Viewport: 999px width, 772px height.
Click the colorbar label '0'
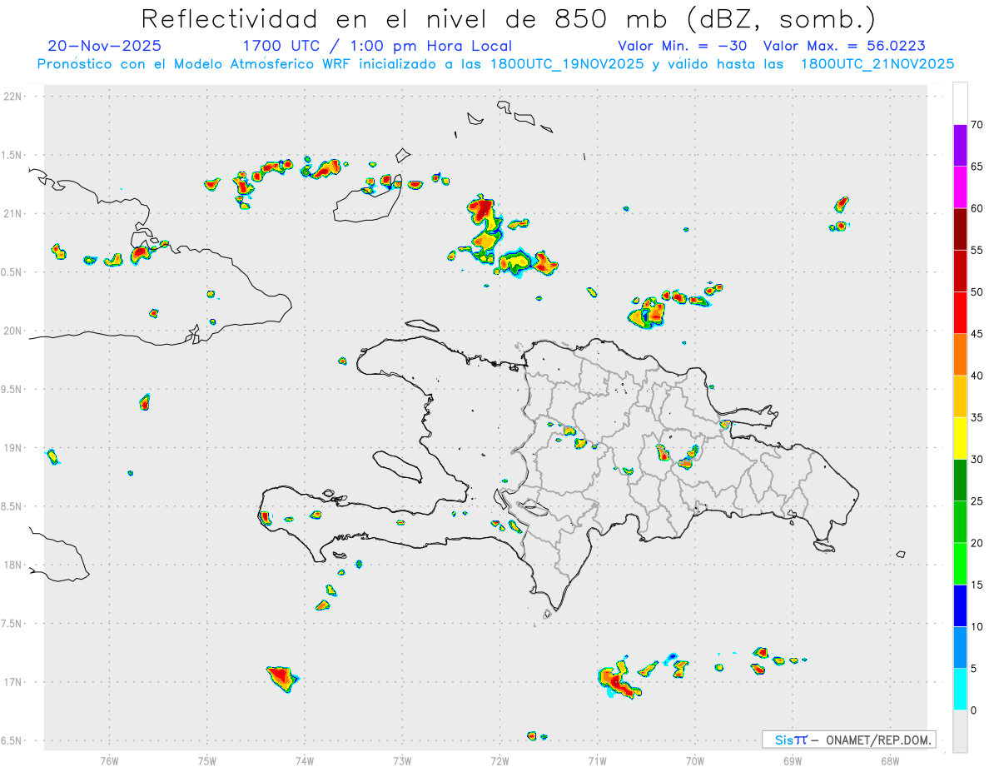pos(973,710)
